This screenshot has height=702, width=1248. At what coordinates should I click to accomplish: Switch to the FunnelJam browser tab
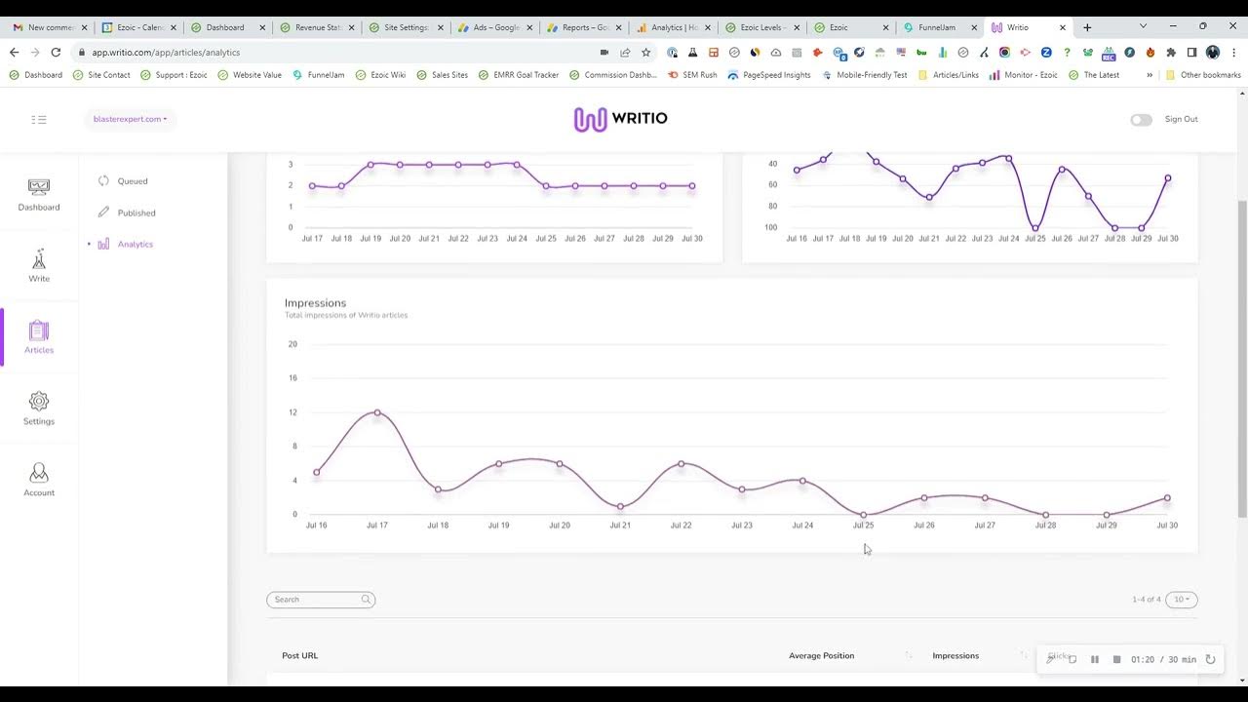[939, 28]
